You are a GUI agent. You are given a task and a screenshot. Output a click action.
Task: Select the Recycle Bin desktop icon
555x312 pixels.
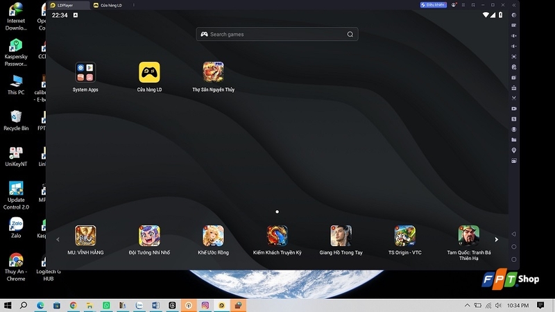click(16, 120)
